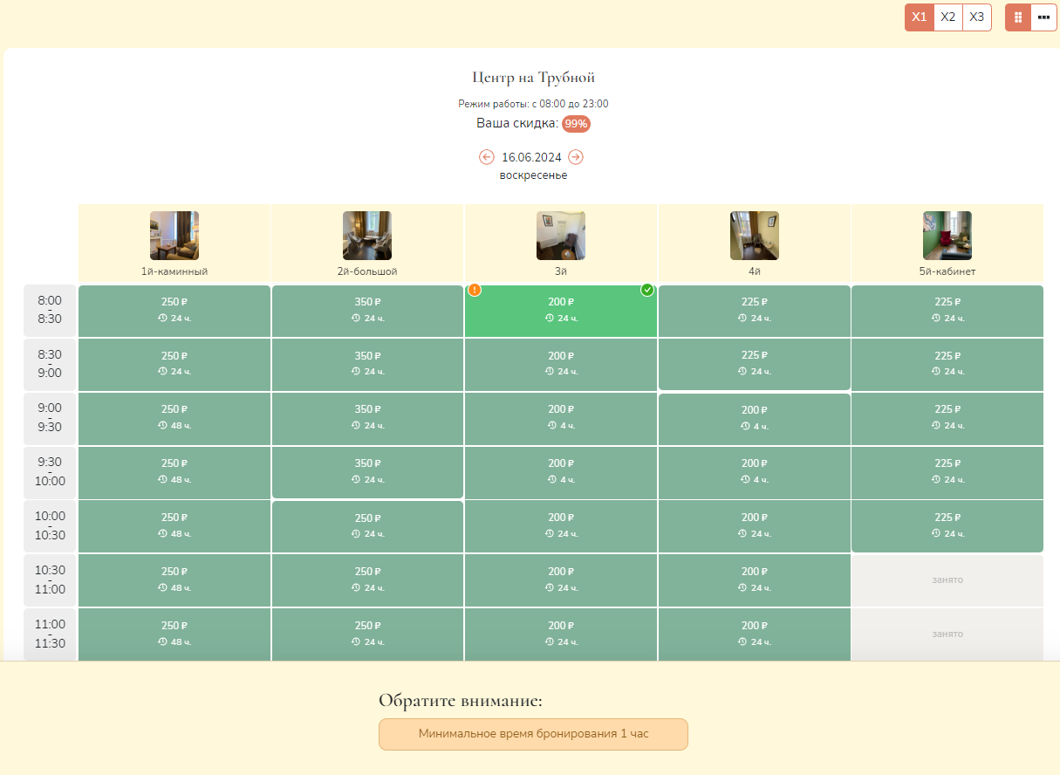Book 8:00 slot in 1й-каминный for 250 ₽
The height and width of the screenshot is (775, 1060).
pyautogui.click(x=174, y=311)
